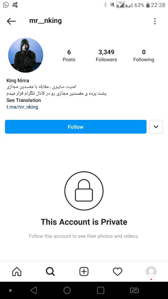Follow the mr__nking account
168x299 pixels.
click(76, 127)
